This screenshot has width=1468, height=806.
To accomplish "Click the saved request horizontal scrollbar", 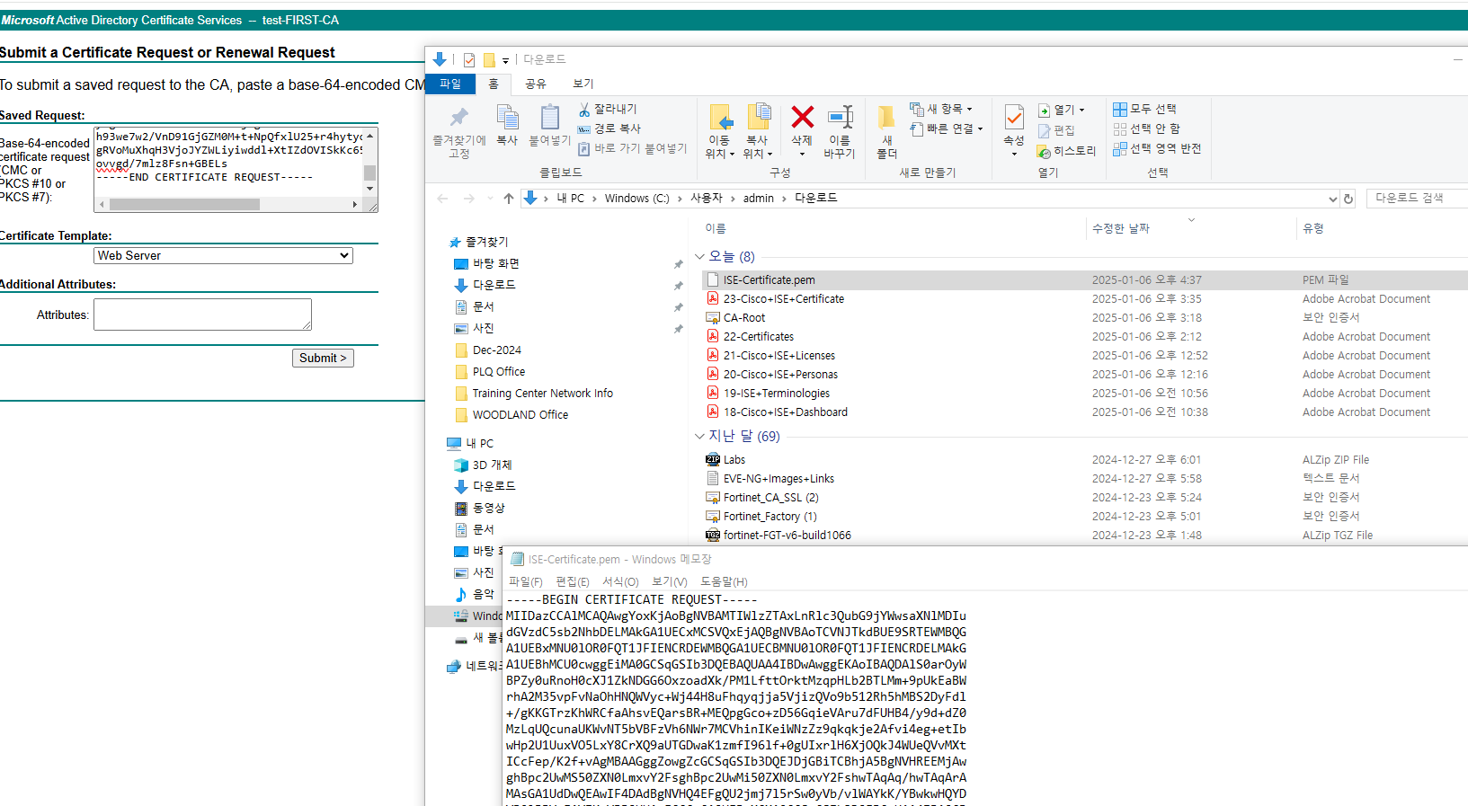I will 228,205.
